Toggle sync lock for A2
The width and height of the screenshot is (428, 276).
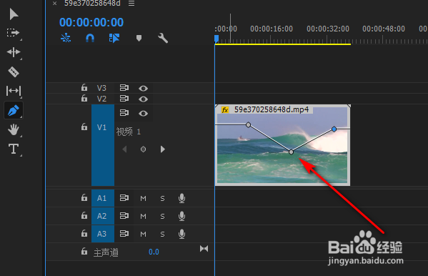[124, 216]
